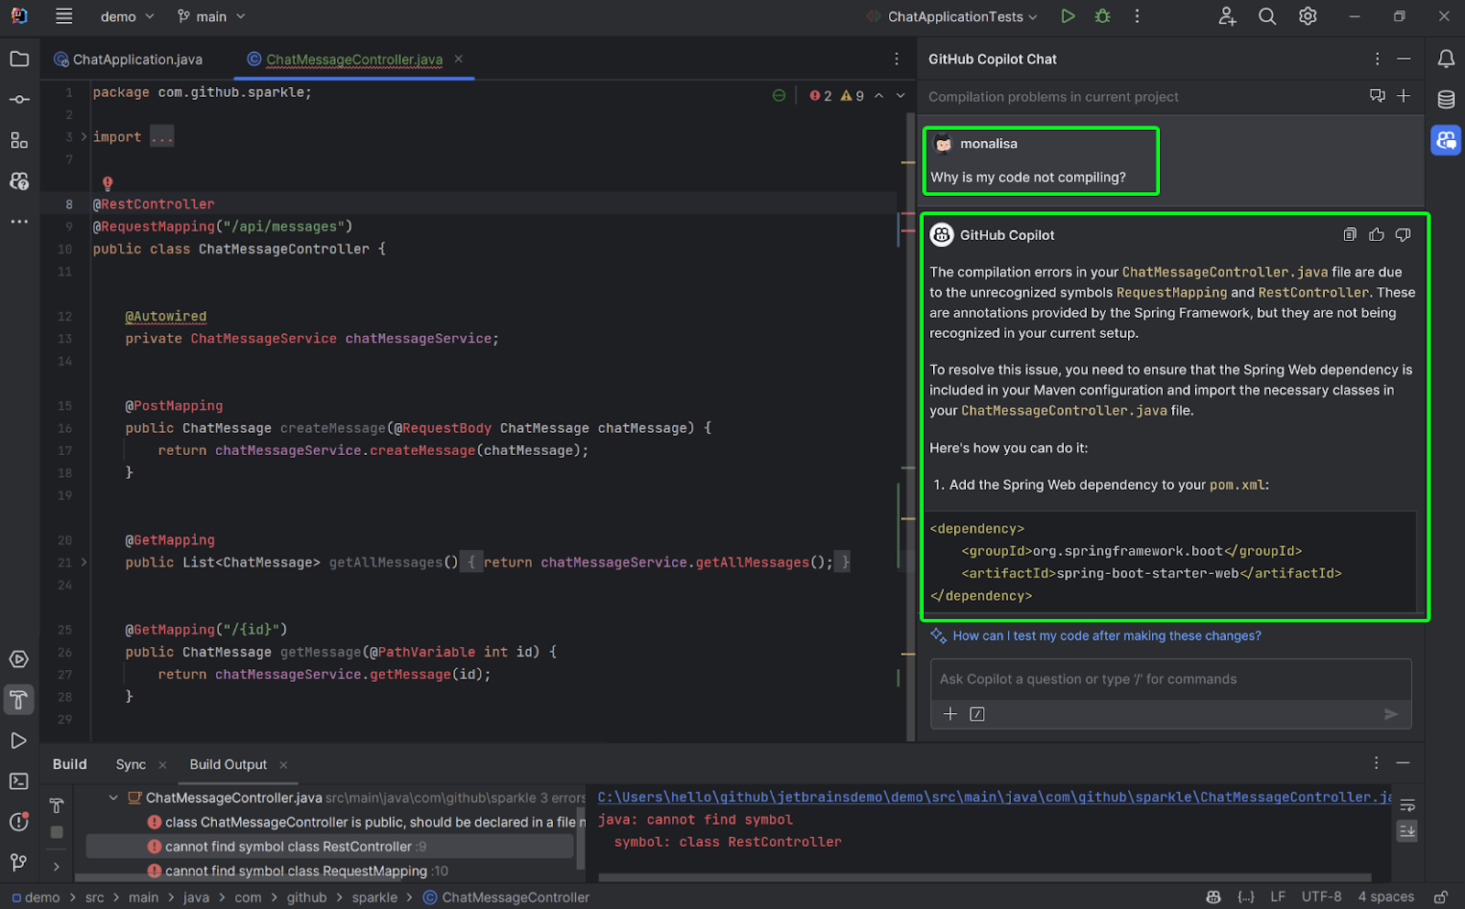Open the Git tool window
Viewport: 1465px width, 909px height.
click(19, 862)
